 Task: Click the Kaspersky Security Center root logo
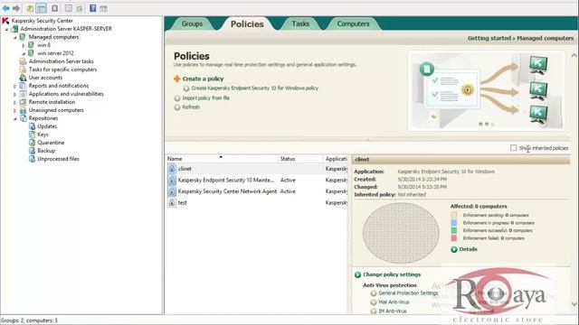(5, 21)
